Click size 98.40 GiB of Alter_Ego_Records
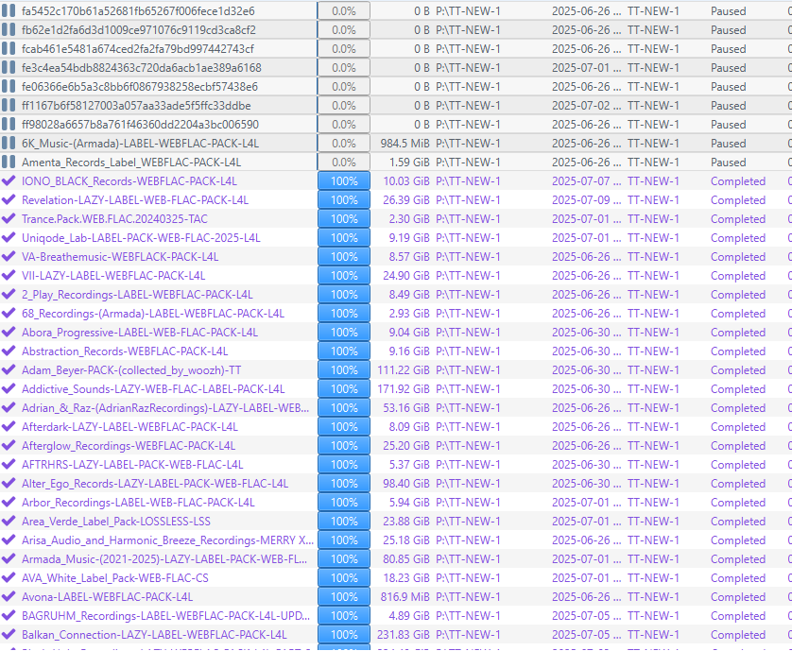 [x=406, y=484]
